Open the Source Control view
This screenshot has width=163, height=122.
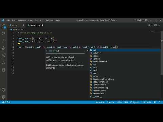[4, 34]
